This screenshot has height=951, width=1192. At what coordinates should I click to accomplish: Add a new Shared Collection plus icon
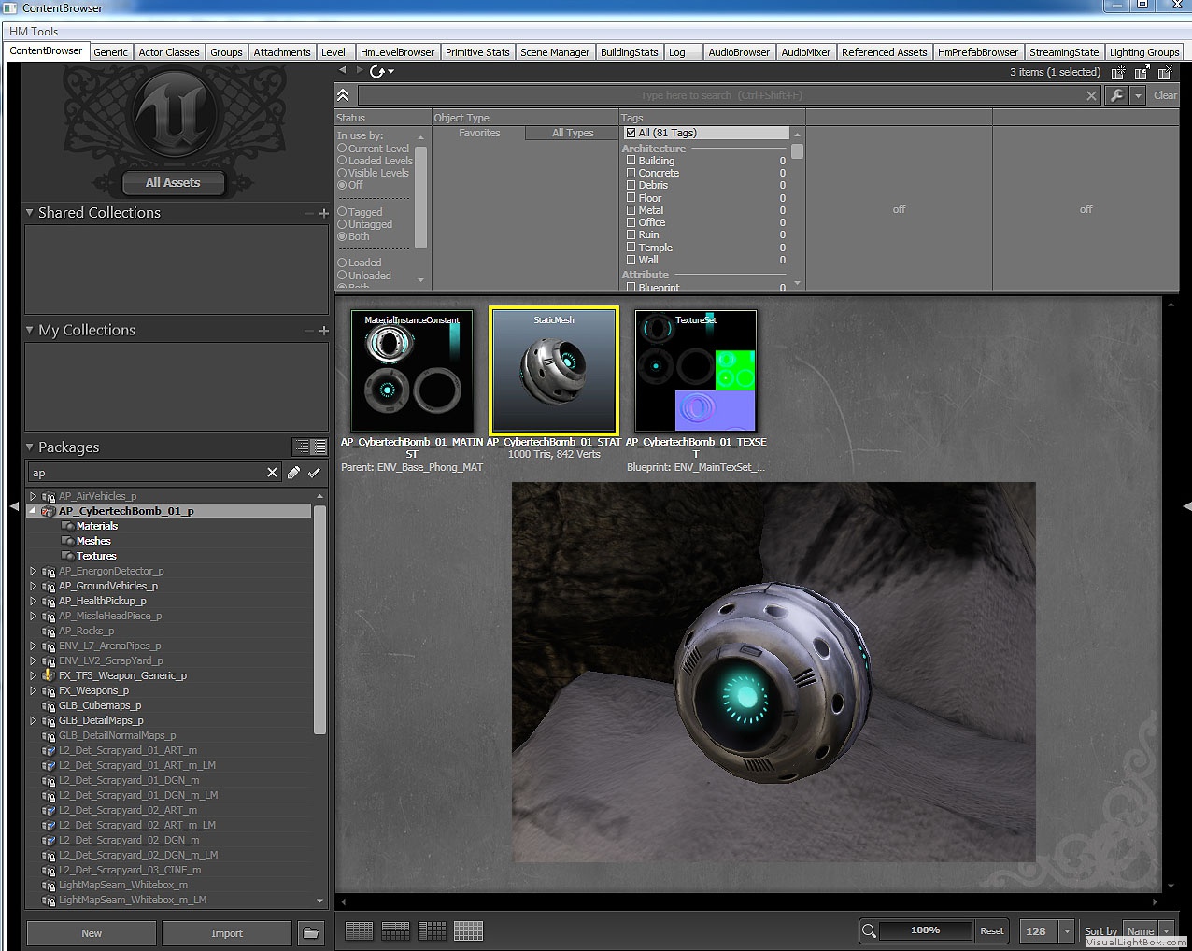324,213
